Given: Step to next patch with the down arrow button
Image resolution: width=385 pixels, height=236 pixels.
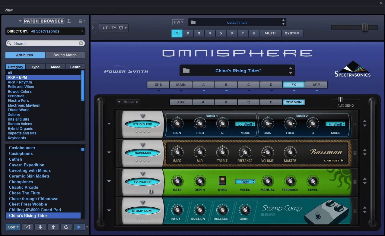Looking at the screenshot, I should pyautogui.click(x=40, y=227).
